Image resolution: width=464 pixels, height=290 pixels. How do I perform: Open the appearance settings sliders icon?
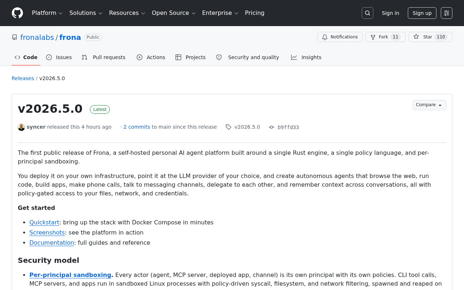coord(447,13)
